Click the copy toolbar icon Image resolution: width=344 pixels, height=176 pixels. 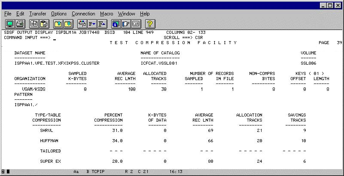point(34,24)
